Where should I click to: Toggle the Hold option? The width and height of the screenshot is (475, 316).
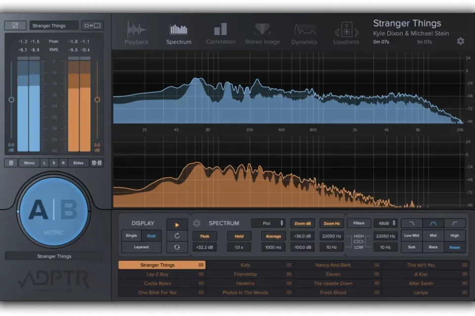(239, 236)
